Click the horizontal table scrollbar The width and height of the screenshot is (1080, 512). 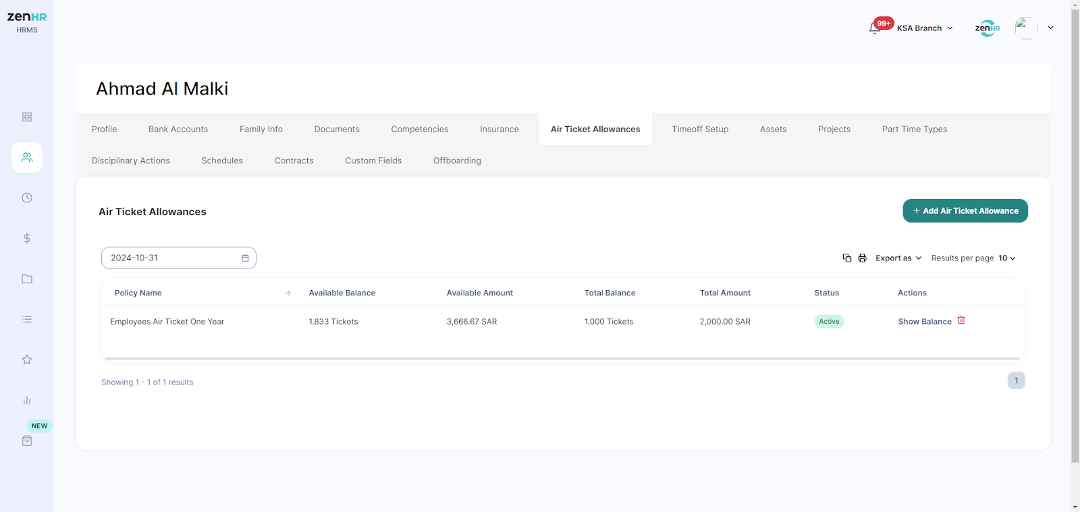point(562,358)
